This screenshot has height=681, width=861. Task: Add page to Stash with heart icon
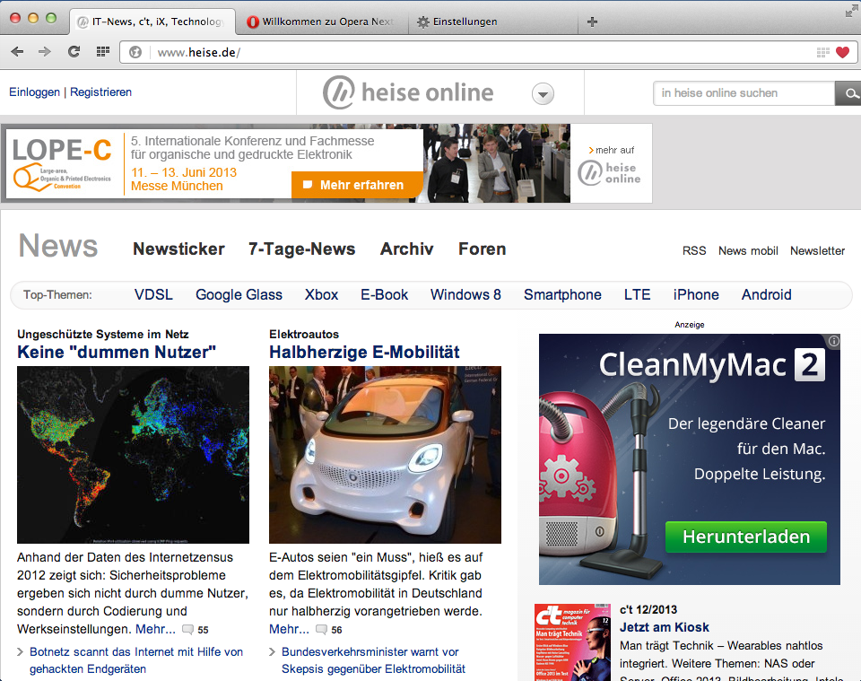pos(842,52)
